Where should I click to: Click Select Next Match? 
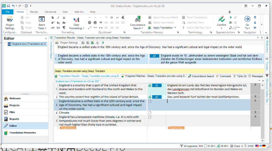[161, 23]
